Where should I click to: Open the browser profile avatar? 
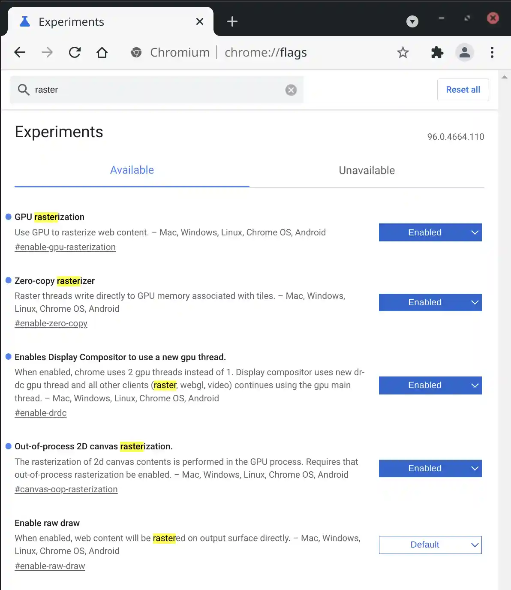pyautogui.click(x=465, y=52)
